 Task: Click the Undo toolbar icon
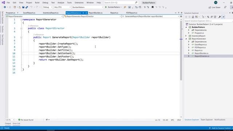31,7
